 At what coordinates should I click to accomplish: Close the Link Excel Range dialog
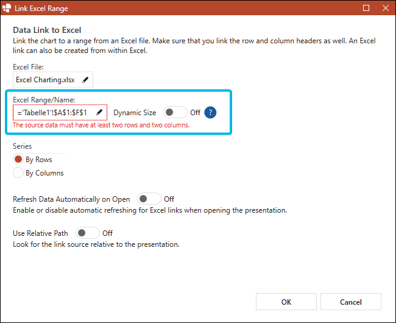386,8
